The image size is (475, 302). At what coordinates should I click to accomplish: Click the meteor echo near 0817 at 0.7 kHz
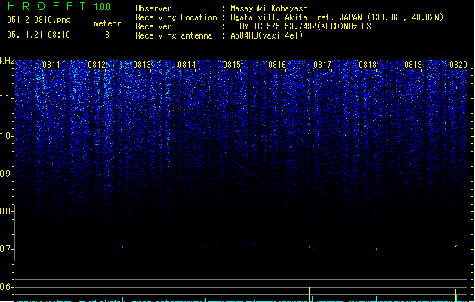tap(311, 247)
